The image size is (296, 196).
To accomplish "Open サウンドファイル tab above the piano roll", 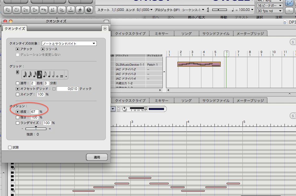I will pos(216,100).
